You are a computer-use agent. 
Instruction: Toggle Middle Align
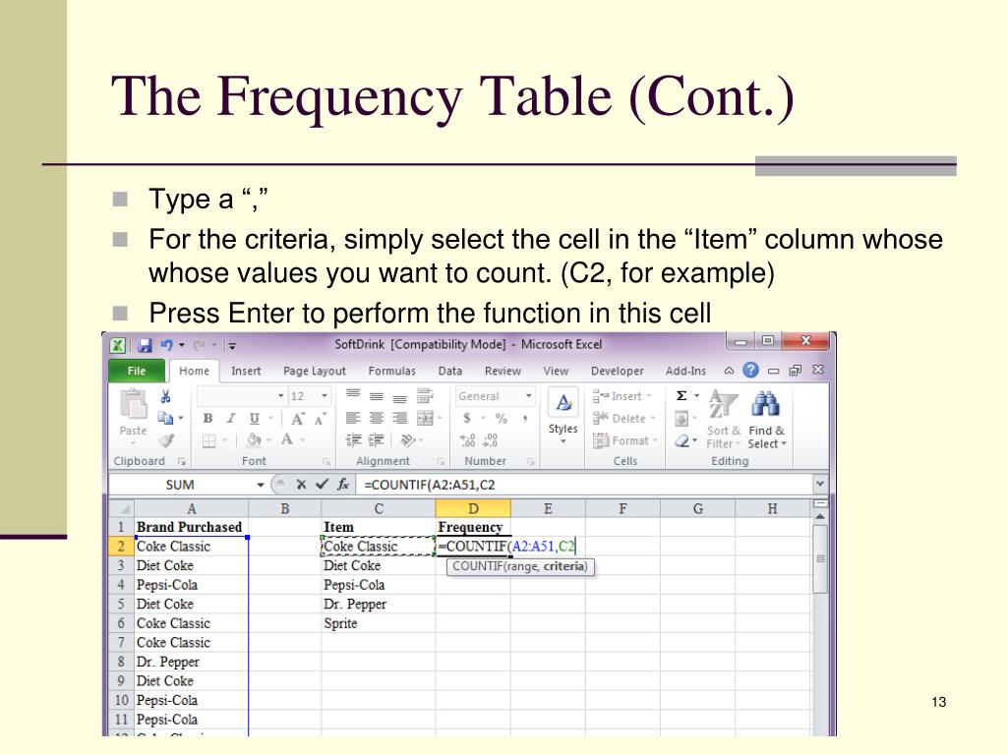point(377,396)
